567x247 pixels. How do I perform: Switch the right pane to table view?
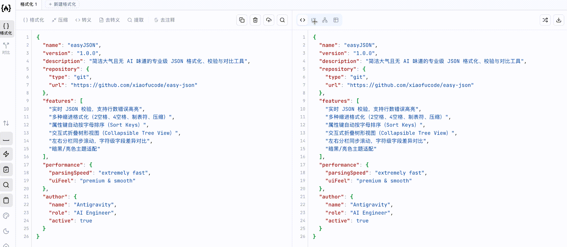point(336,20)
